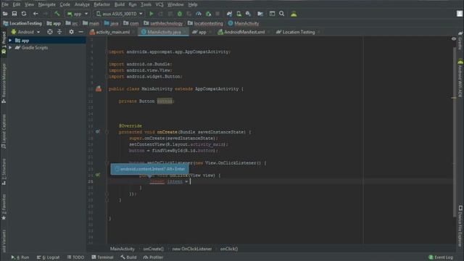This screenshot has height=261, width=464.
Task: Click the TODO tool window button
Action: coord(75,257)
